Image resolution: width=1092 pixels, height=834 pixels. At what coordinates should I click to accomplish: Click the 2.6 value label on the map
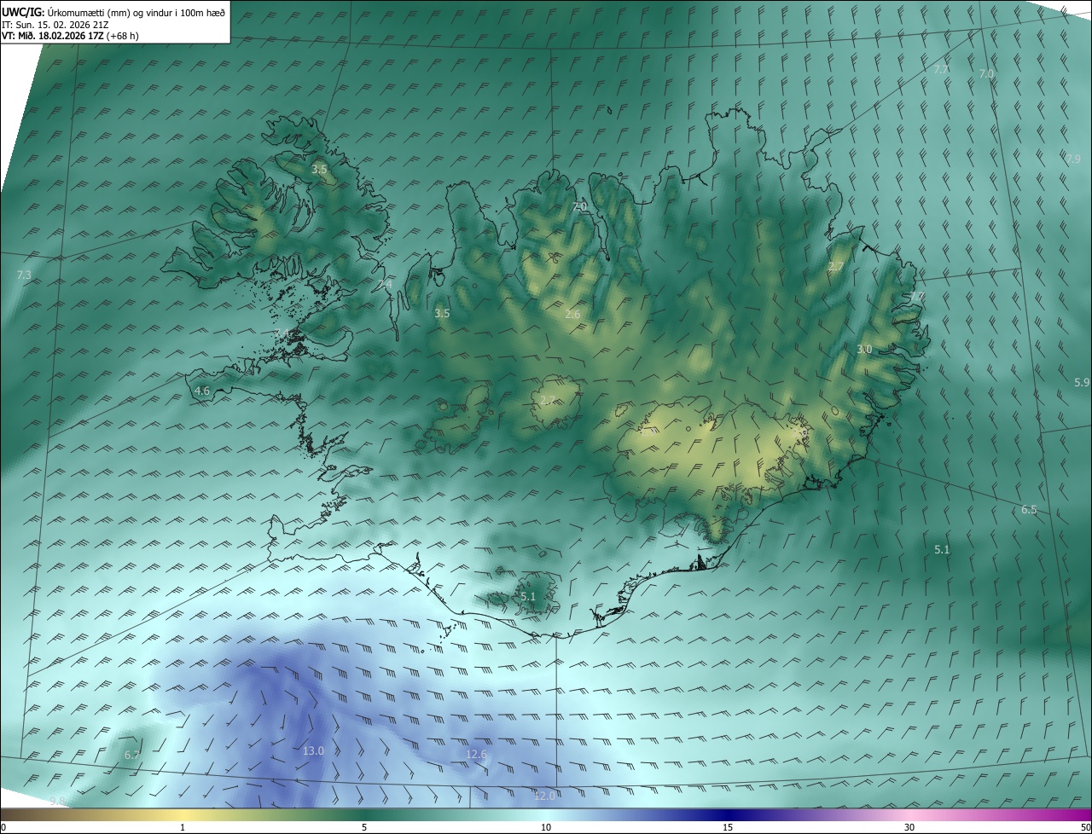tap(572, 314)
